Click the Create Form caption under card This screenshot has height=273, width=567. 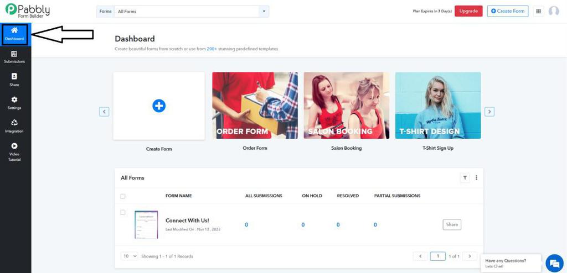pos(159,149)
